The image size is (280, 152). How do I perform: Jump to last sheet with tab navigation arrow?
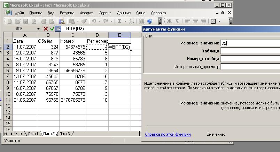(x=22, y=134)
